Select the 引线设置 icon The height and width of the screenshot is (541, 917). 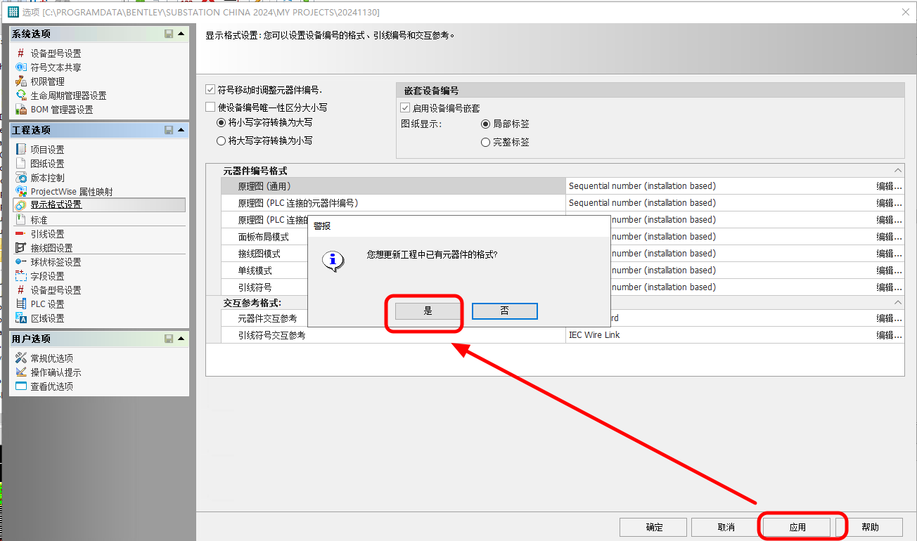tap(21, 234)
